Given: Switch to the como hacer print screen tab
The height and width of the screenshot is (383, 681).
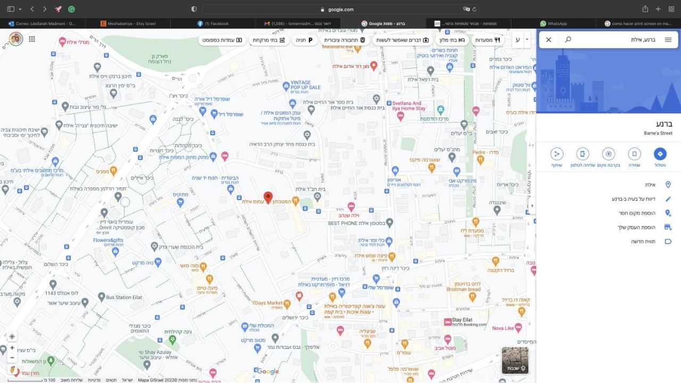Looking at the screenshot, I should tap(638, 23).
